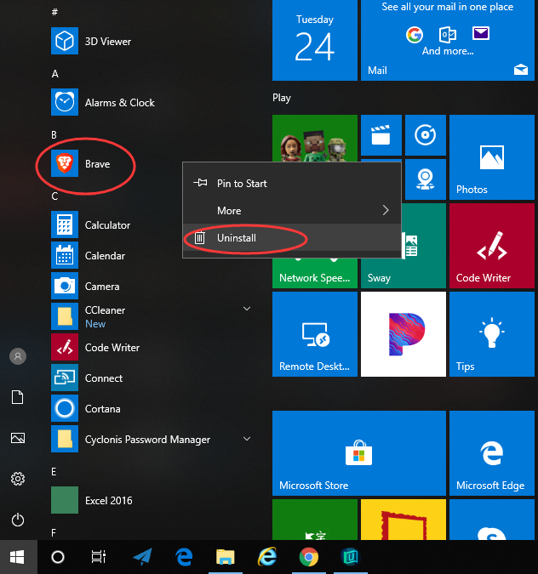Open the Mail tile

[448, 40]
